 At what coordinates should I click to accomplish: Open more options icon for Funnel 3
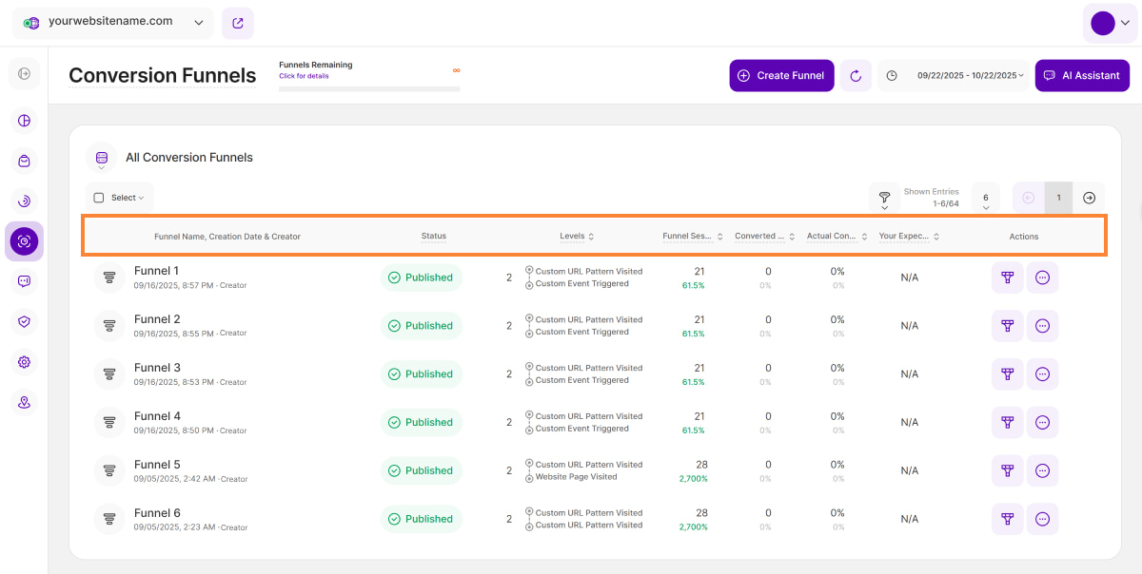(x=1042, y=374)
